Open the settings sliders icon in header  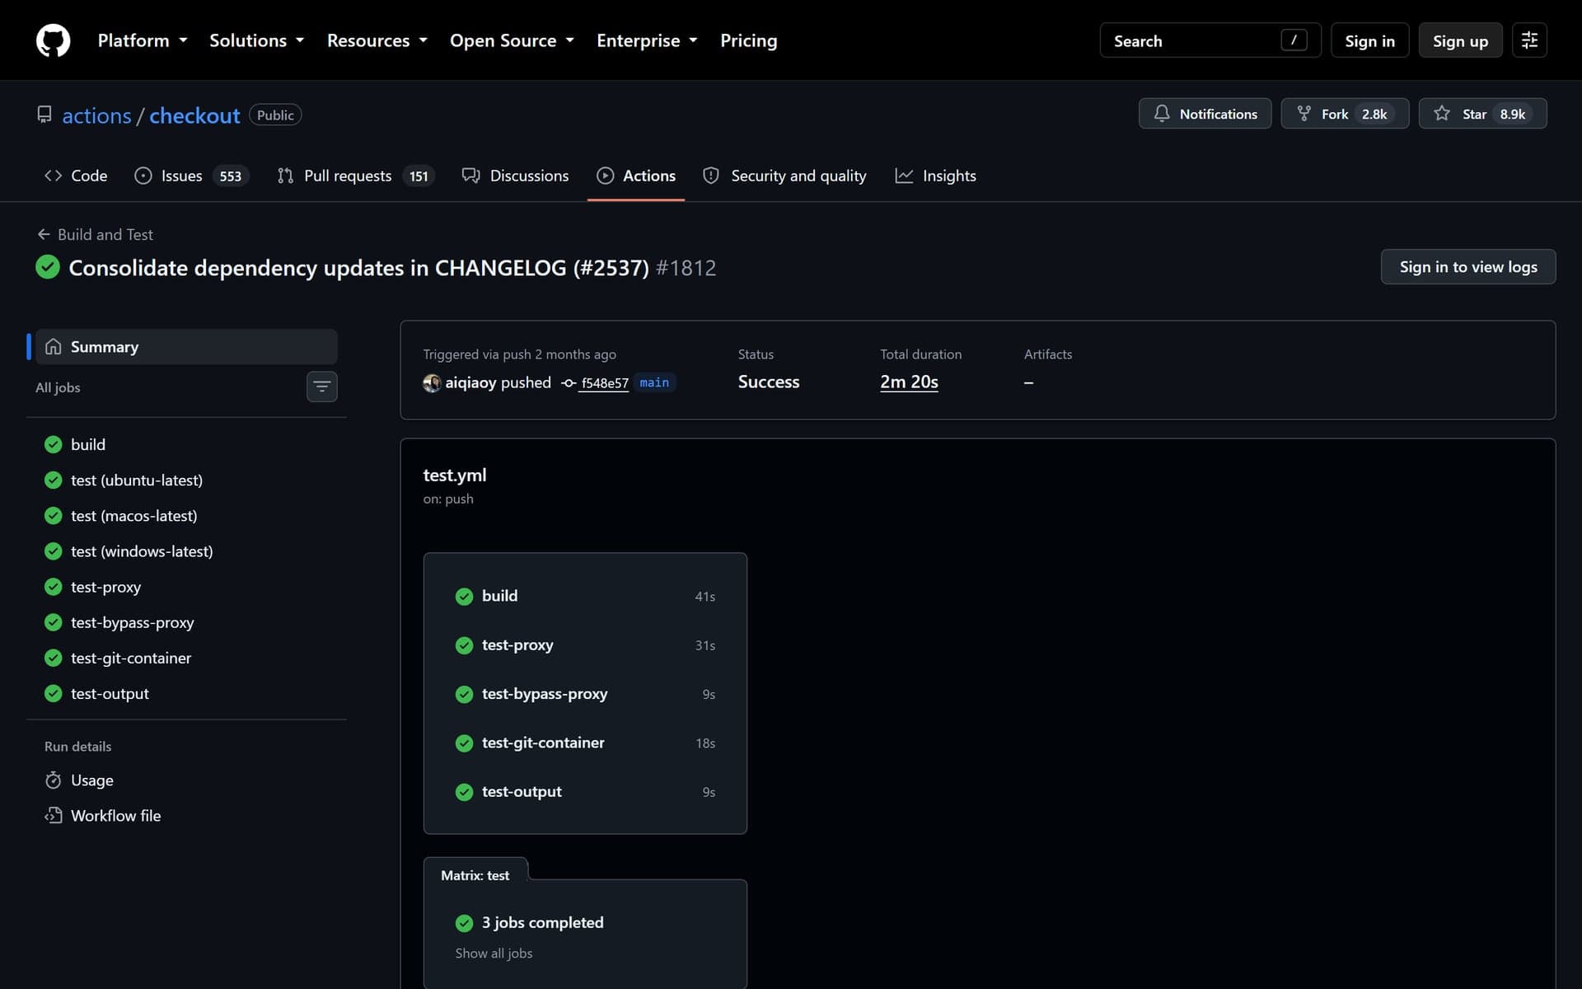[x=1529, y=40]
